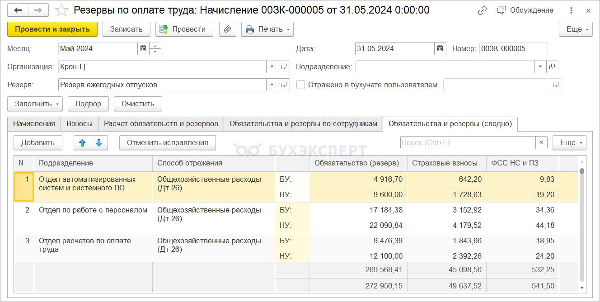Open the three-dot menu in title bar

coord(572,10)
